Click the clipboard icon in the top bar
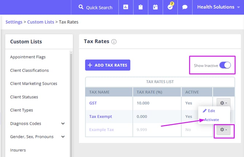Image resolution: width=244 pixels, height=157 pixels. coord(141,7)
